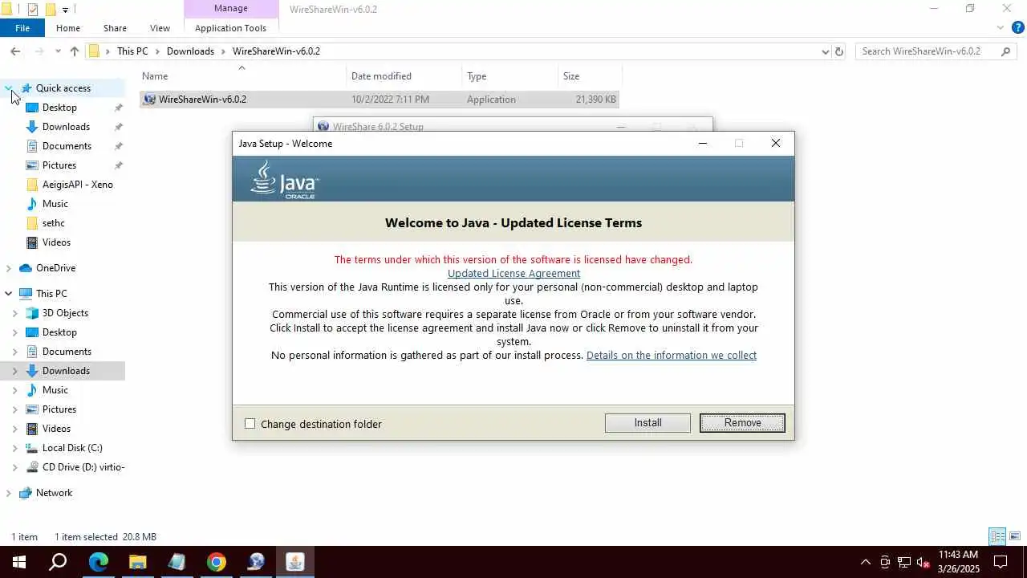
Task: Expand CD Drive (D:) virtio node
Action: pyautogui.click(x=15, y=467)
